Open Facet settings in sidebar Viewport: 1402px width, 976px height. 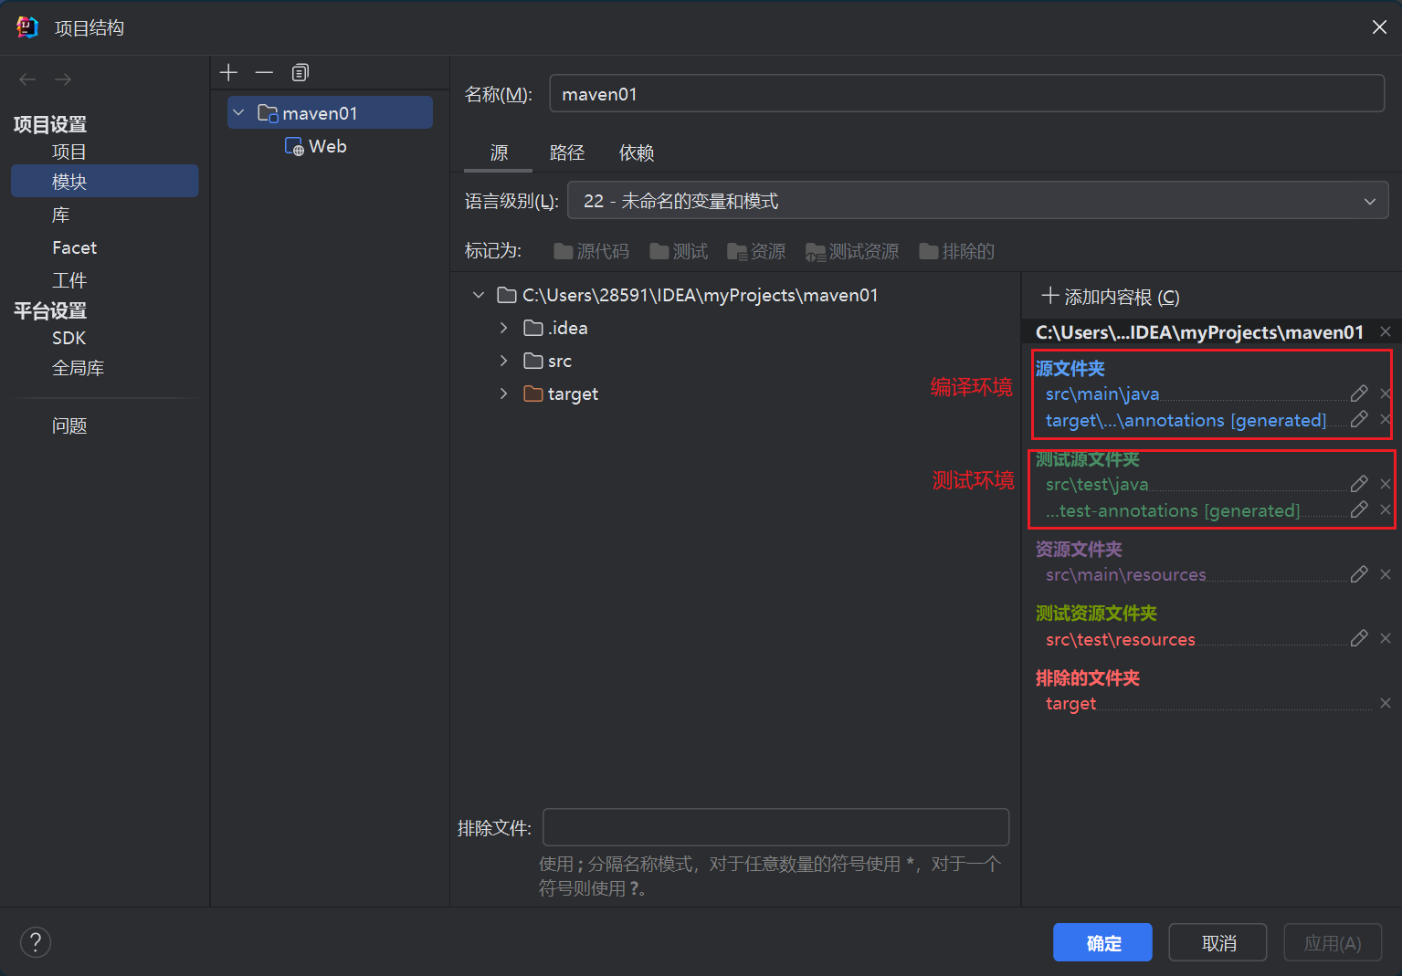pyautogui.click(x=74, y=247)
